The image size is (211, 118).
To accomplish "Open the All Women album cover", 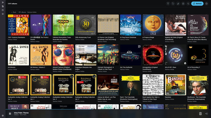I will (18, 55).
